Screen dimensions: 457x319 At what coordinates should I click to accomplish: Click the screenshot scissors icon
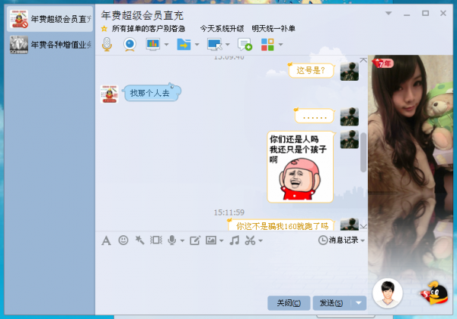pos(250,241)
